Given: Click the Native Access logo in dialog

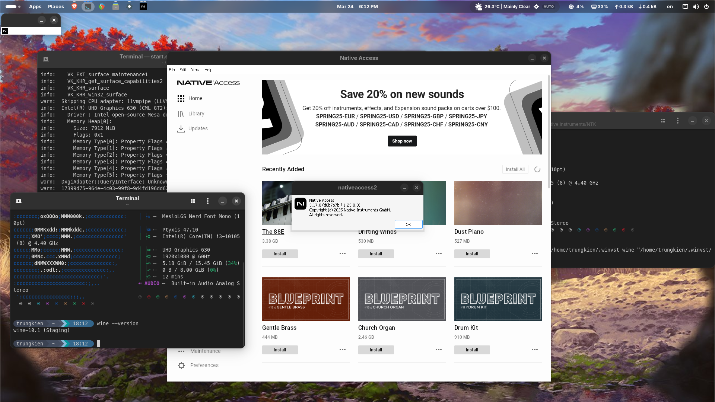Looking at the screenshot, I should [x=301, y=204].
